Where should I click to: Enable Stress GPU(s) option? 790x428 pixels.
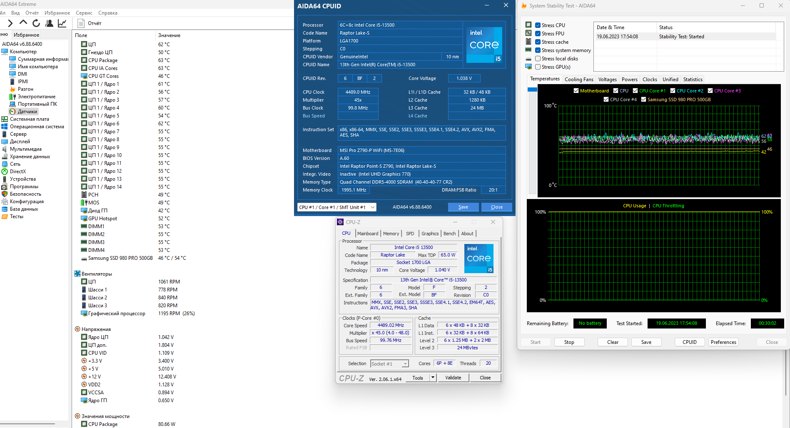coord(538,67)
